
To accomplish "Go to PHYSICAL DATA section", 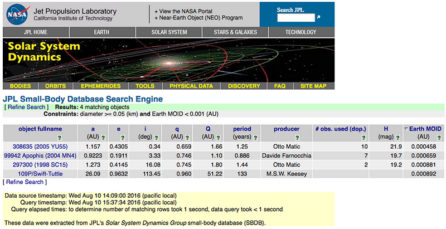I will pos(191,86).
